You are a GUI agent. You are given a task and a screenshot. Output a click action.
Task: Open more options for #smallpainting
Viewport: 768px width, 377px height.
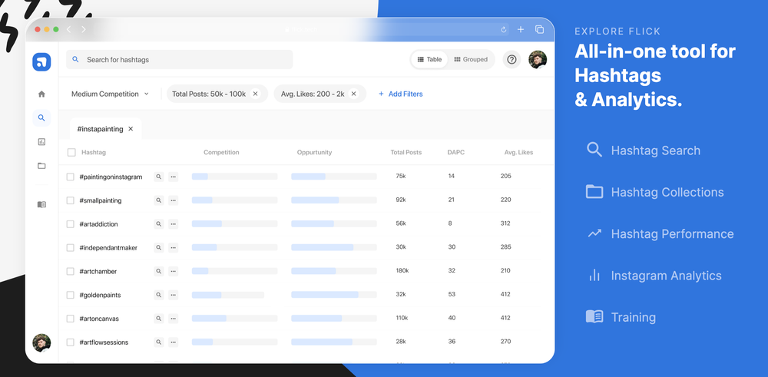173,200
